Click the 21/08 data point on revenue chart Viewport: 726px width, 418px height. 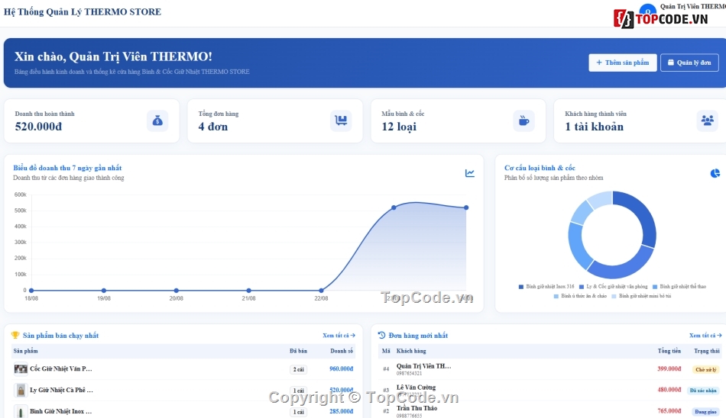248,291
